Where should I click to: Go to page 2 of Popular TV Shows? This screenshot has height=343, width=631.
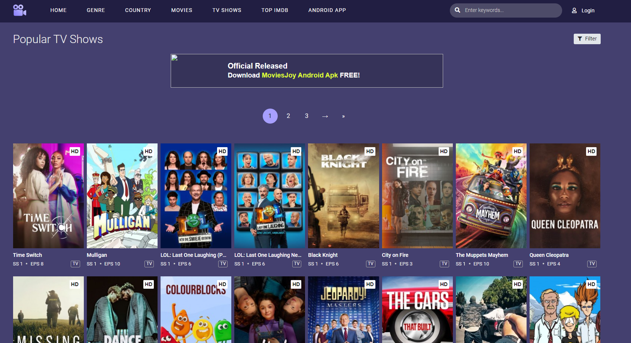point(288,116)
